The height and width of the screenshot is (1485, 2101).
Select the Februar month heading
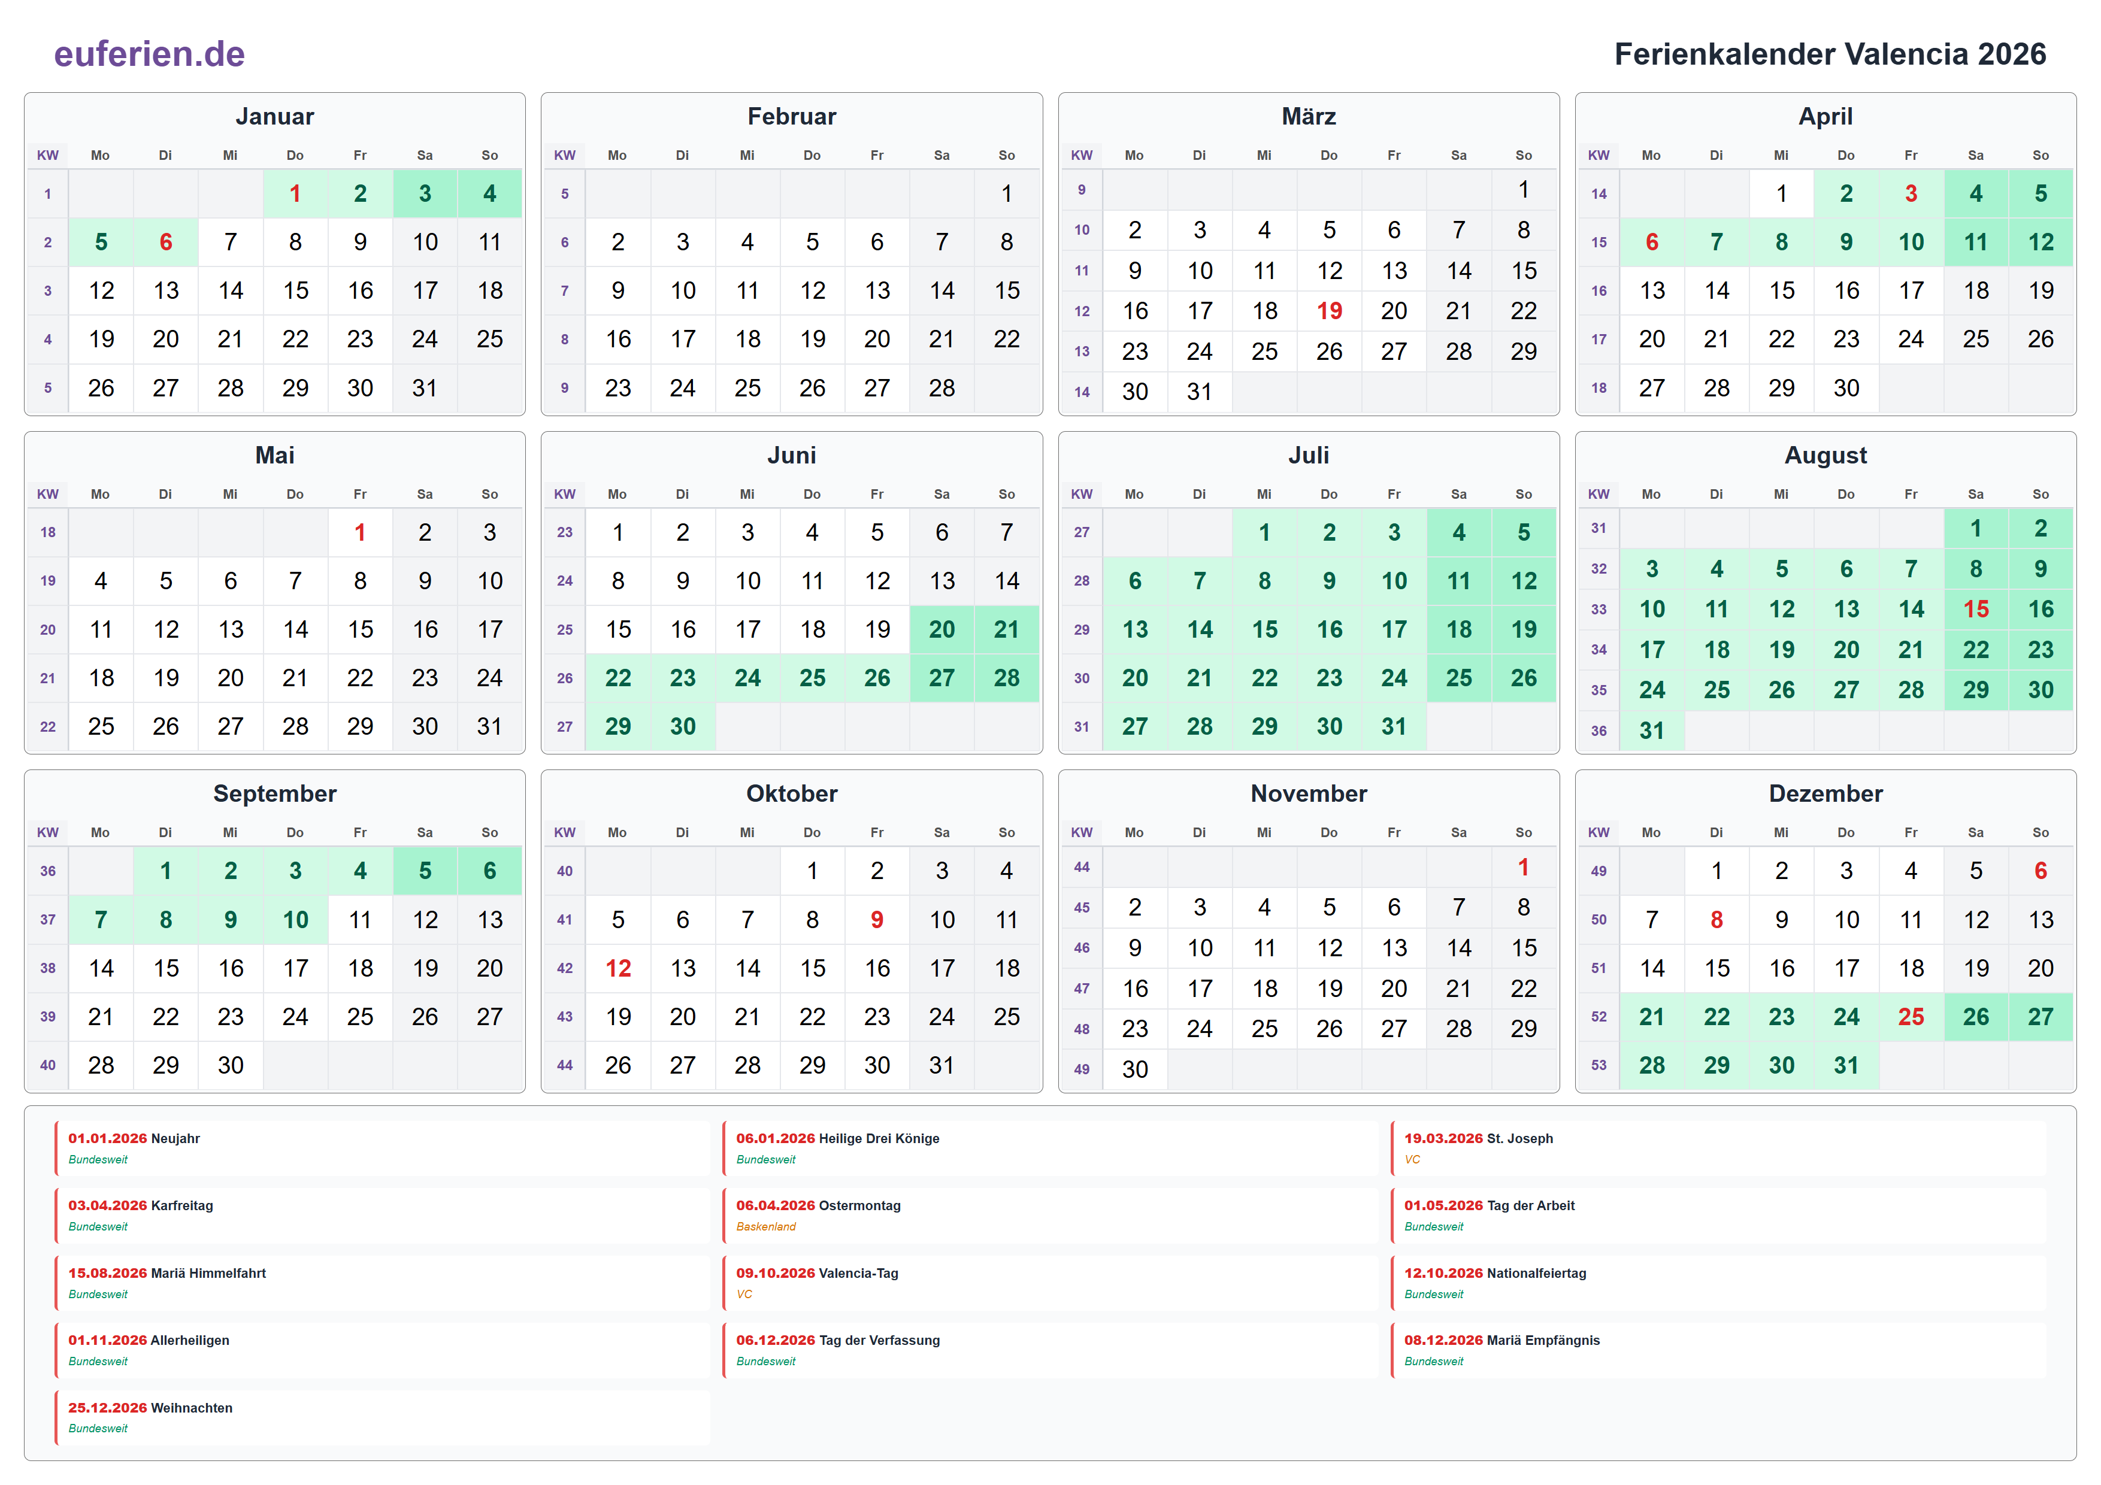tap(792, 116)
